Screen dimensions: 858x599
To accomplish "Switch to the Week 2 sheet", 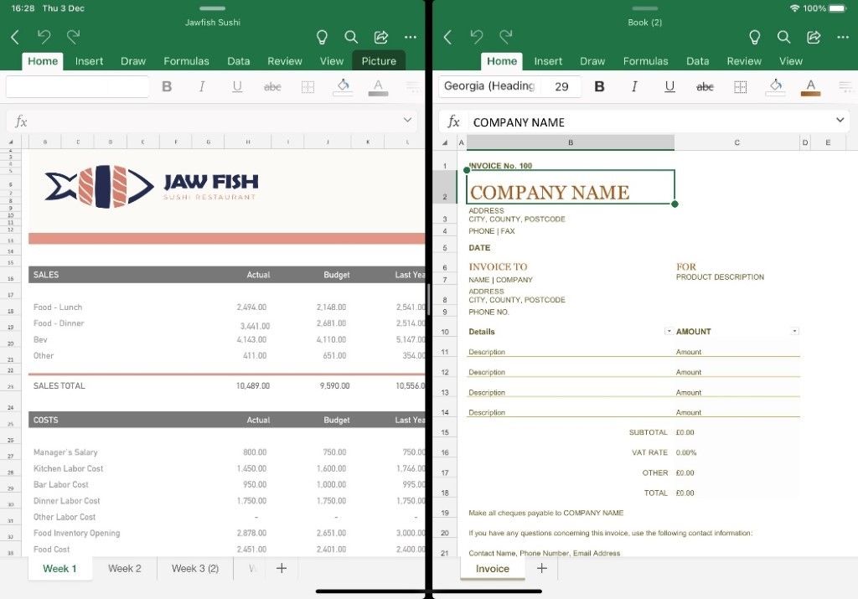I will 125,568.
